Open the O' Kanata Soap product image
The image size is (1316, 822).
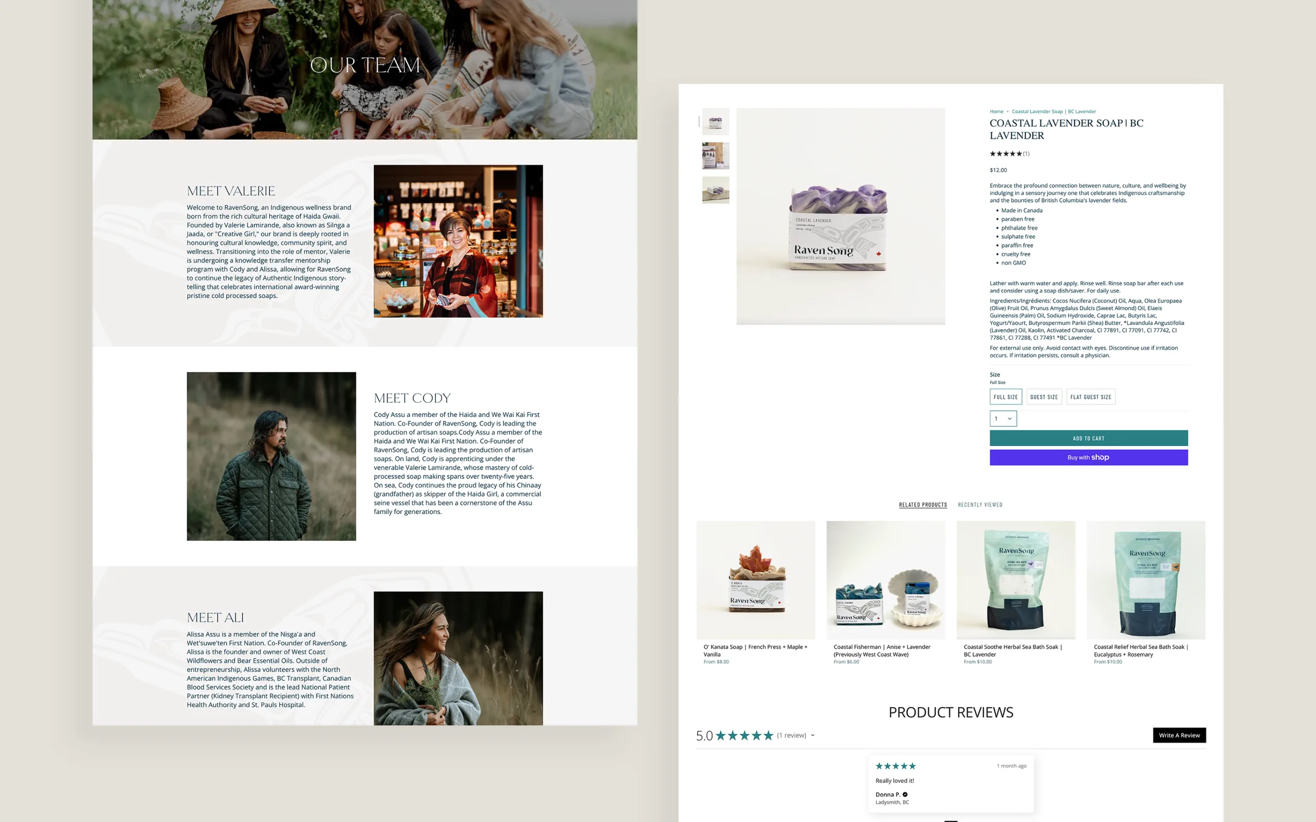pyautogui.click(x=755, y=580)
